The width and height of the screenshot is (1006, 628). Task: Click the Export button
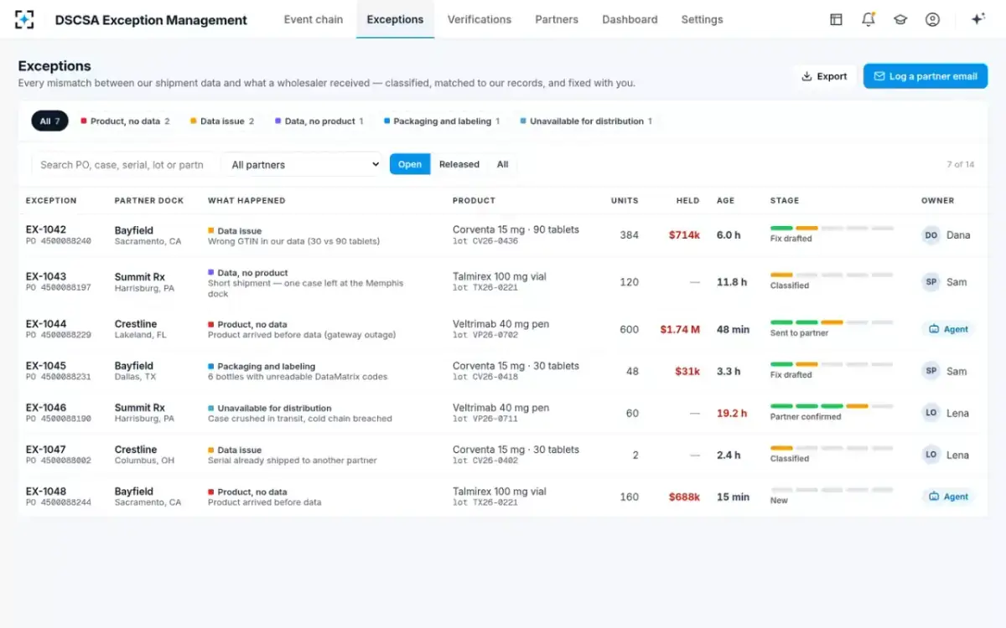point(824,76)
